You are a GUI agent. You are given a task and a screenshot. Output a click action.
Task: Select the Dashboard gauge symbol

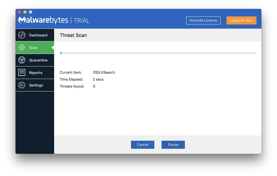pyautogui.click(x=22, y=35)
